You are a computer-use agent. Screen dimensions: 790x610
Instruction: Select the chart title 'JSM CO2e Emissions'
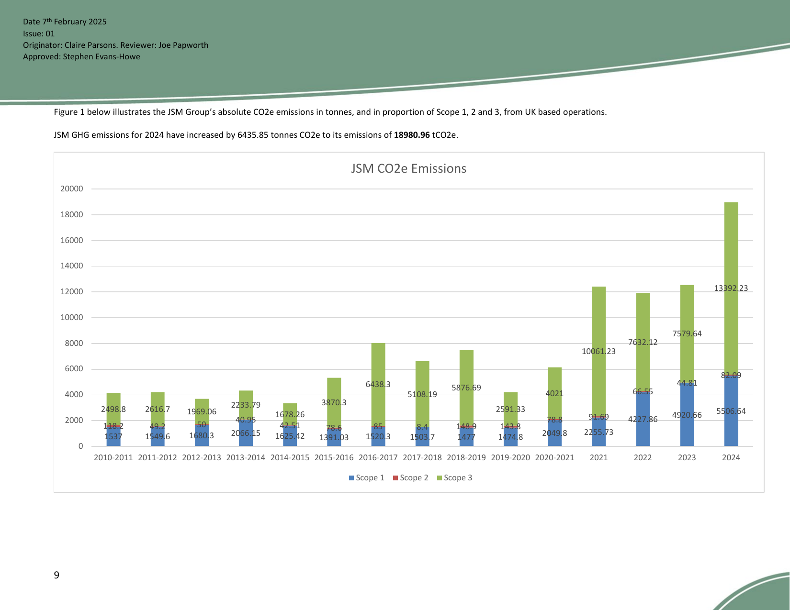click(409, 168)
